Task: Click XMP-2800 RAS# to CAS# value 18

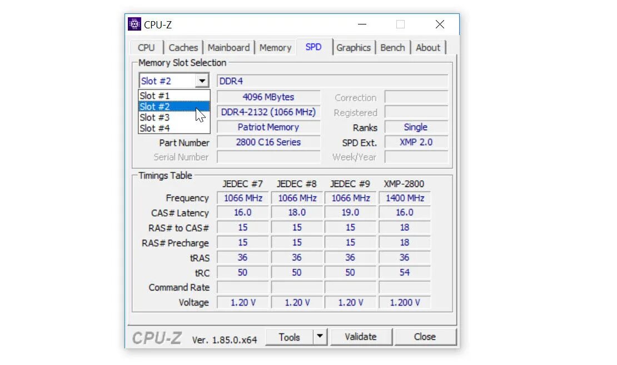Action: coord(405,228)
